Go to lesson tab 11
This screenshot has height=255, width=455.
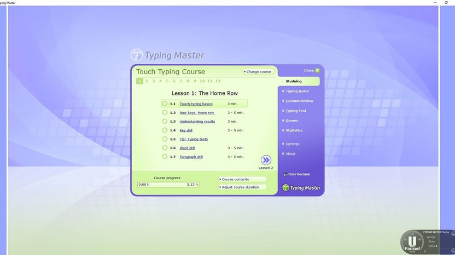pyautogui.click(x=210, y=81)
